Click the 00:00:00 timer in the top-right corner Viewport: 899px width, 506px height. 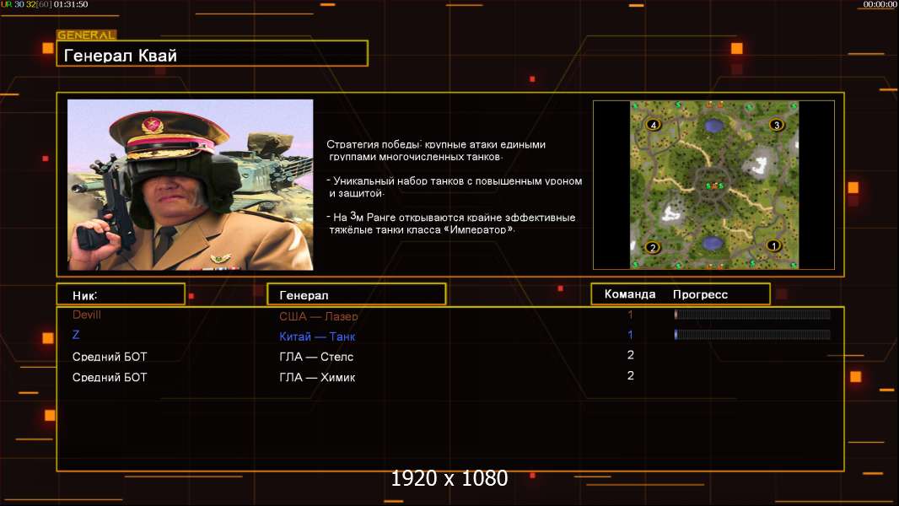click(880, 4)
